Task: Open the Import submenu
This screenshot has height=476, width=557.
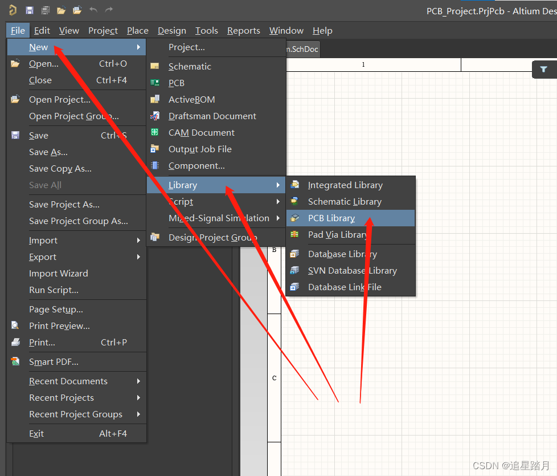Action: click(43, 241)
